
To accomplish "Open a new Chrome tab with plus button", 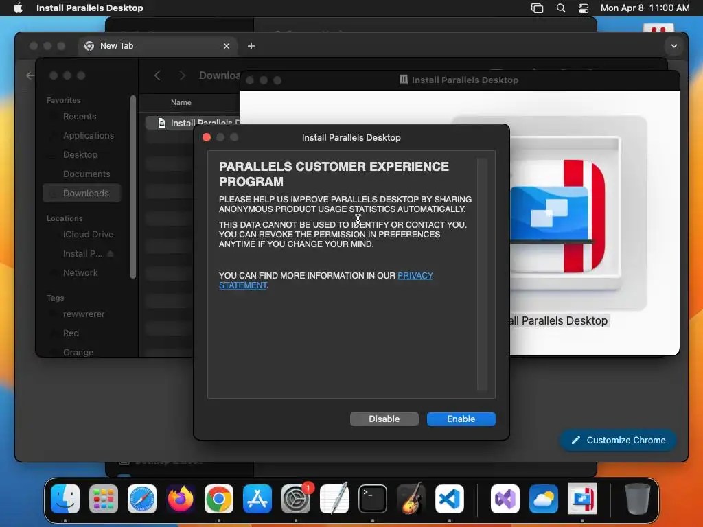I will 251,46.
